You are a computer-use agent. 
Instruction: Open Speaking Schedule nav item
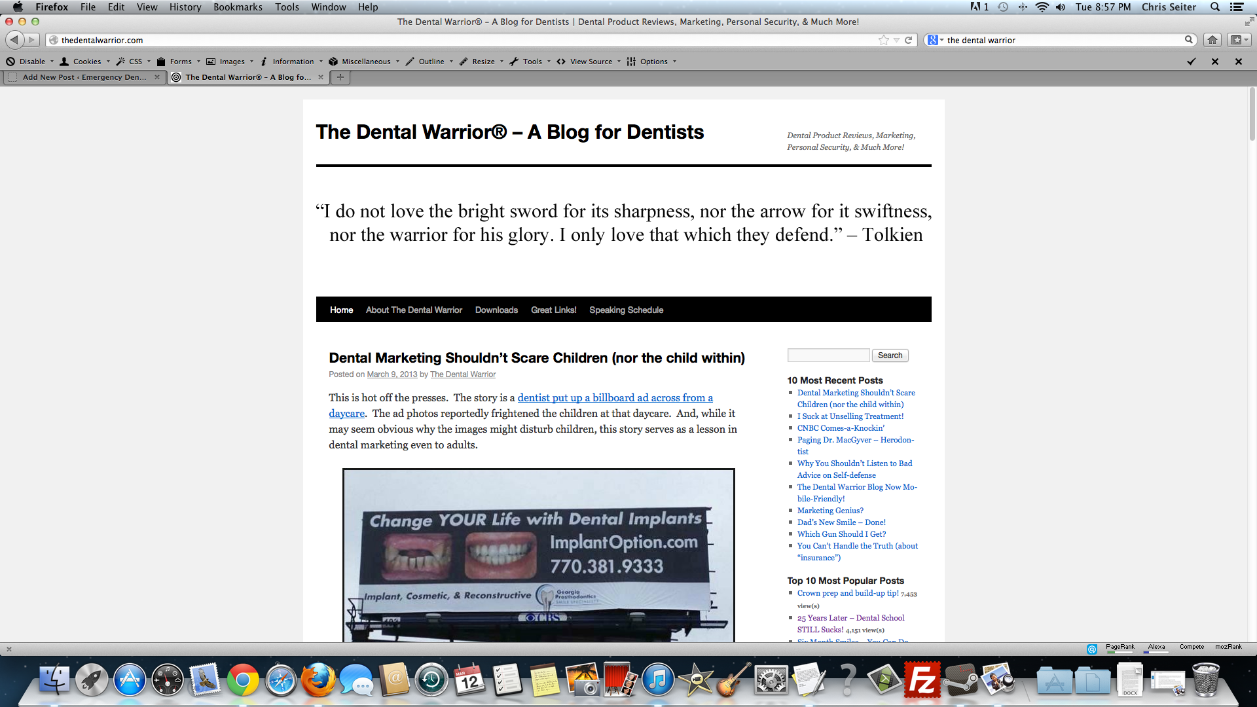tap(626, 310)
